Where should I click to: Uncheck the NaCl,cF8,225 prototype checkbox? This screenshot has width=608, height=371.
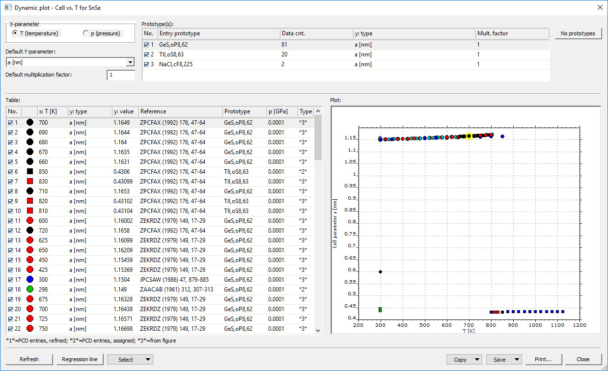pos(146,64)
